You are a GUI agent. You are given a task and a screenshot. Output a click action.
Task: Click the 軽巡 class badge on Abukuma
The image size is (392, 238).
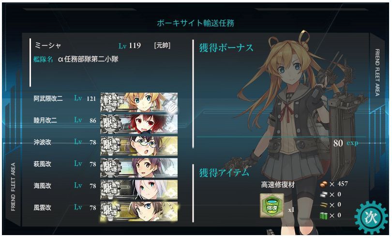click(110, 102)
